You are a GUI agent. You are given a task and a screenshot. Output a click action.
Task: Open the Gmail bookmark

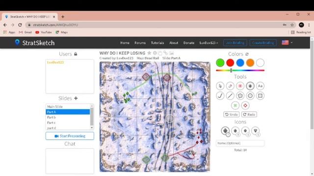click(25, 32)
